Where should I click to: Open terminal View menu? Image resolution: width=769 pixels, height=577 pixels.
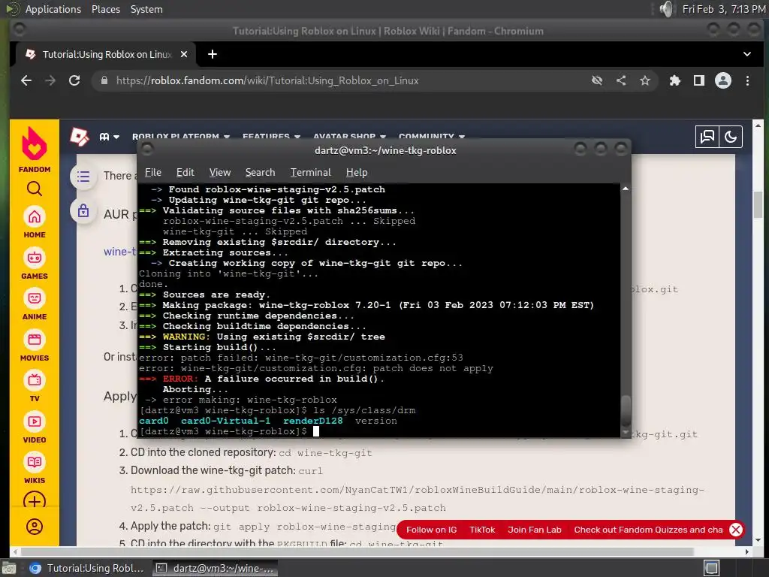coord(220,172)
